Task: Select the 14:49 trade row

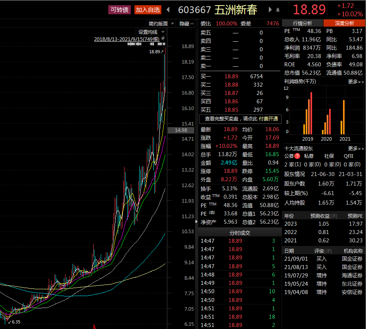Action: tap(240, 283)
